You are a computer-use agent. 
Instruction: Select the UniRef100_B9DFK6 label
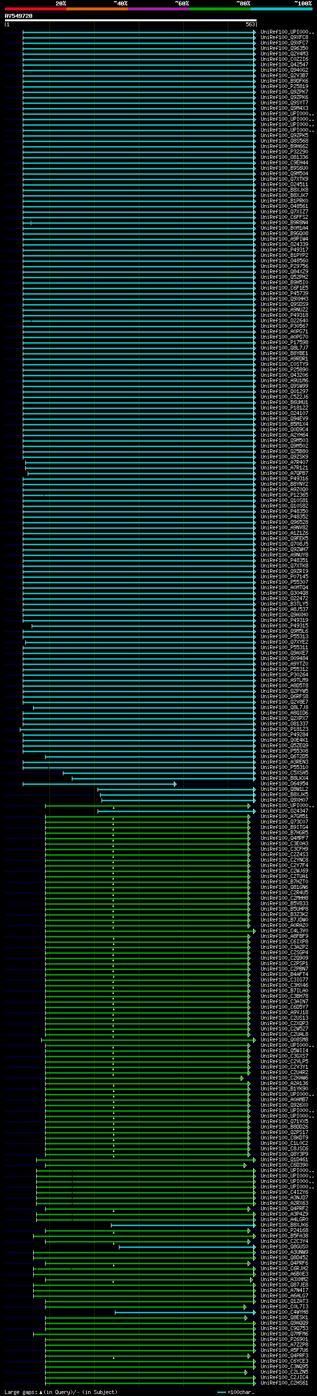[284, 81]
